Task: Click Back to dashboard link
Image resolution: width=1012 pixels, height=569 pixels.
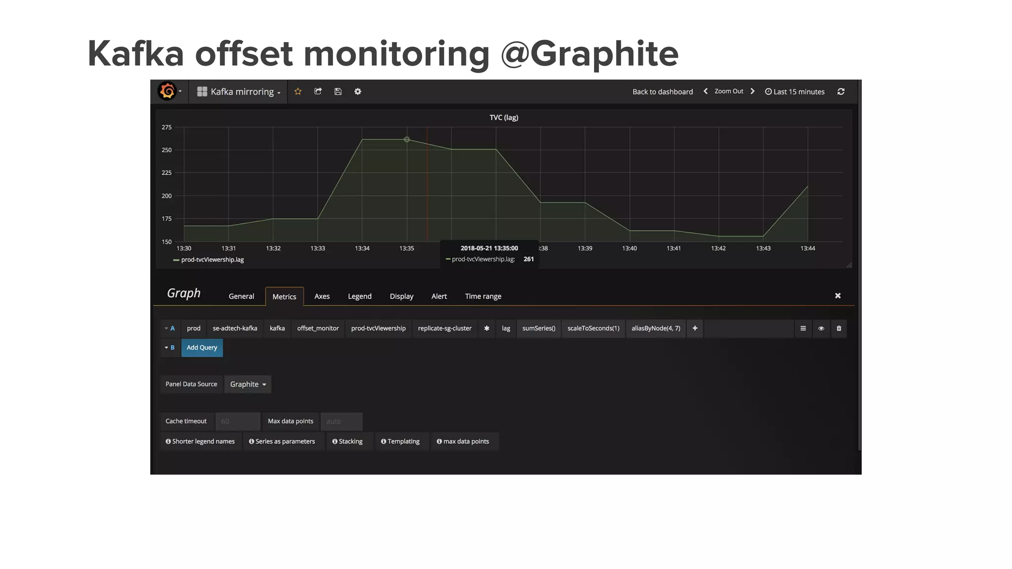Action: pyautogui.click(x=662, y=92)
